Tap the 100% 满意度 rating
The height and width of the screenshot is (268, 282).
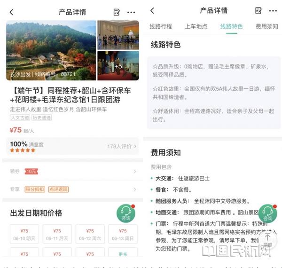pos(27,144)
